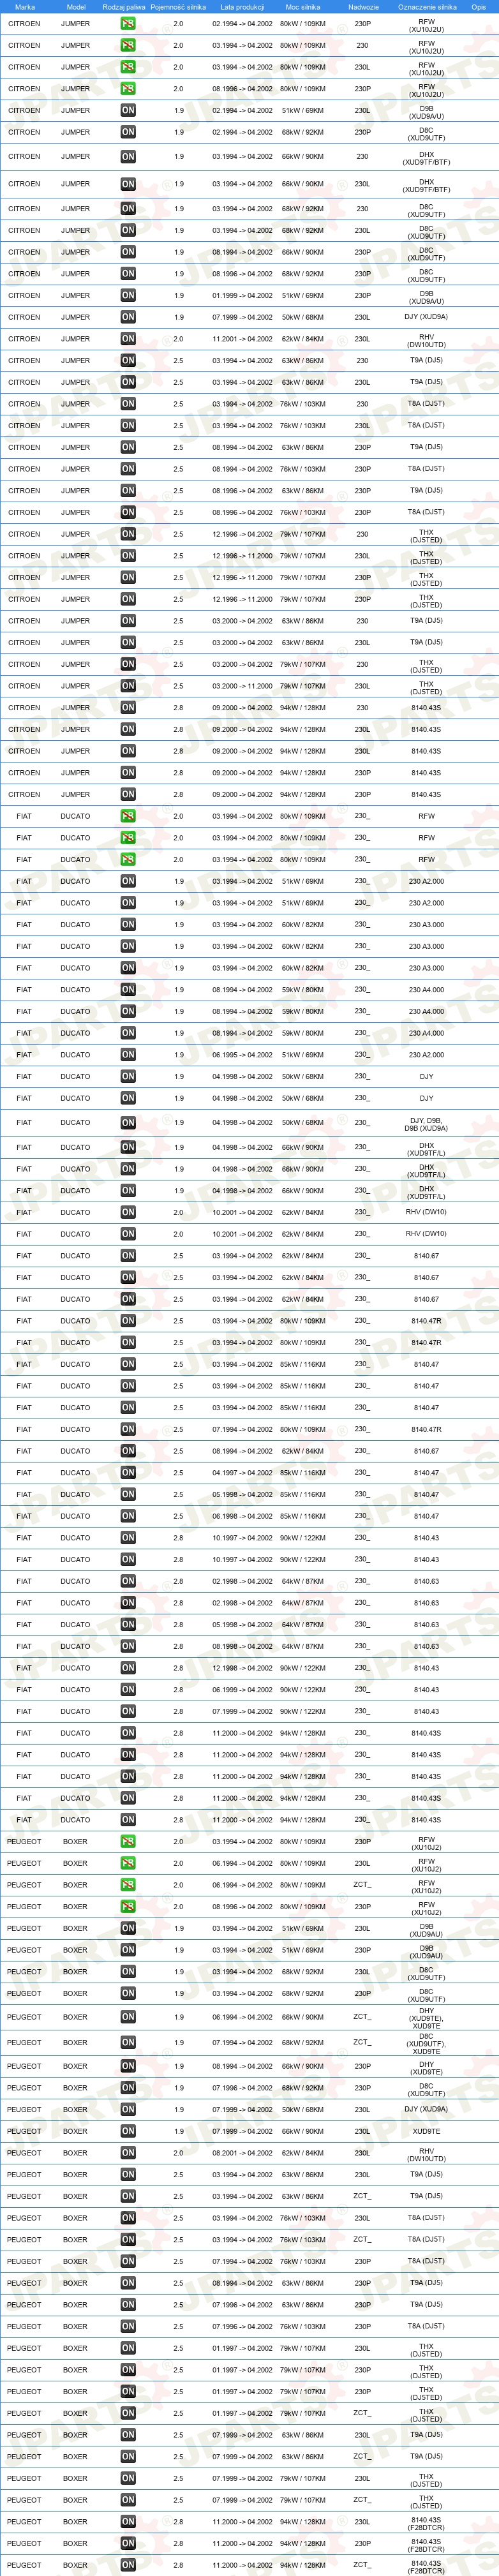Click the Lata produkcji column header
This screenshot has height=2576, width=499.
(242, 6)
